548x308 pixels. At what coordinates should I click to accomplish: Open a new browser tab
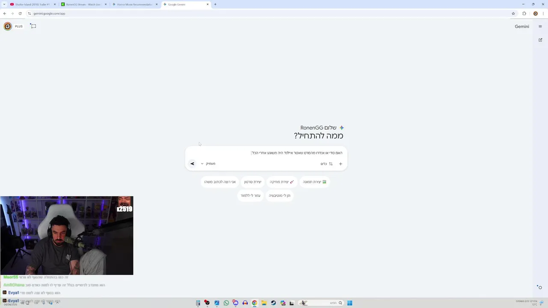click(x=215, y=4)
